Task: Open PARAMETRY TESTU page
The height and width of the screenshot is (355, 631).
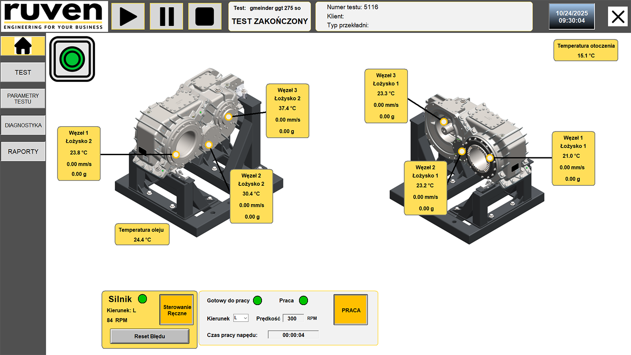Action: pos(23,99)
